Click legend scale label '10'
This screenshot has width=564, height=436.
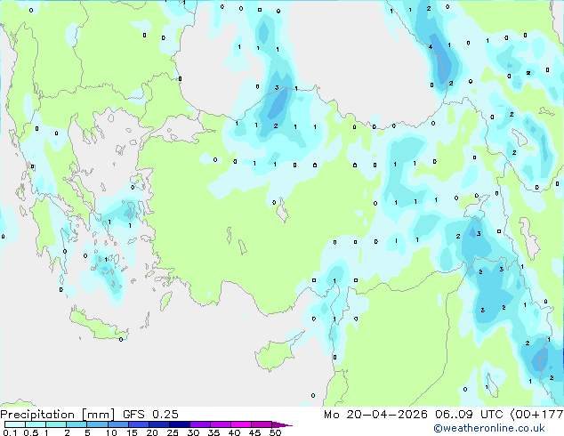tap(111, 432)
